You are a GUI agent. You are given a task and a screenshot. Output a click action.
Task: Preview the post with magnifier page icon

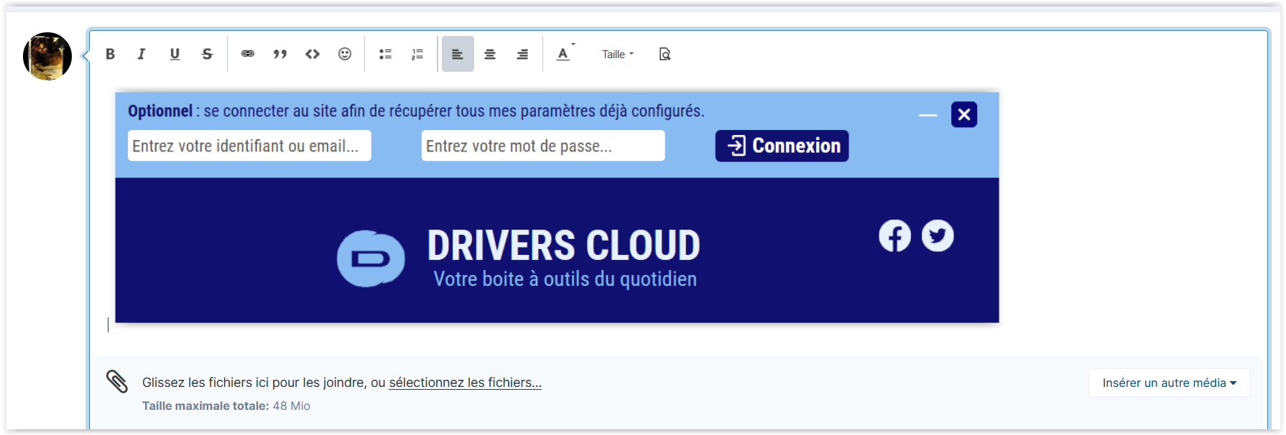[x=665, y=54]
